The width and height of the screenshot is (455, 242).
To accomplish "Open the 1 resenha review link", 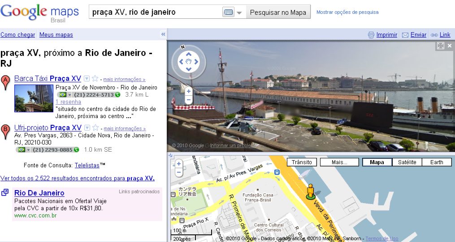I will [x=68, y=102].
